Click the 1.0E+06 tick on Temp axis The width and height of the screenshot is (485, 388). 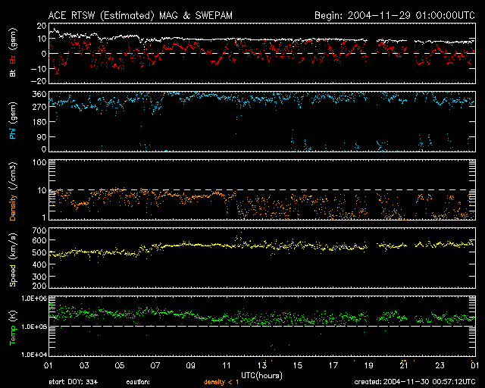pyautogui.click(x=35, y=299)
